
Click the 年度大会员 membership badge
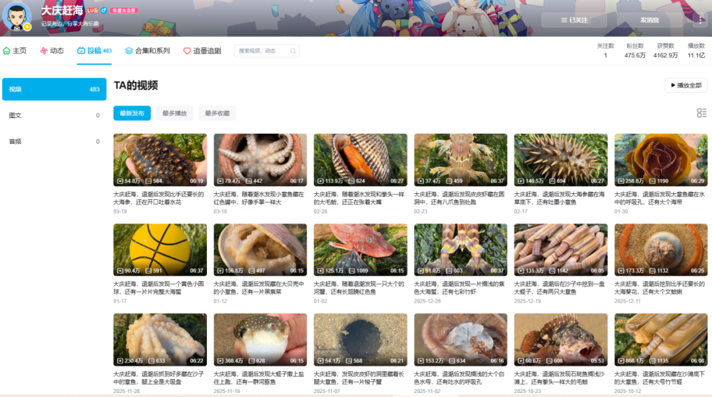click(124, 11)
